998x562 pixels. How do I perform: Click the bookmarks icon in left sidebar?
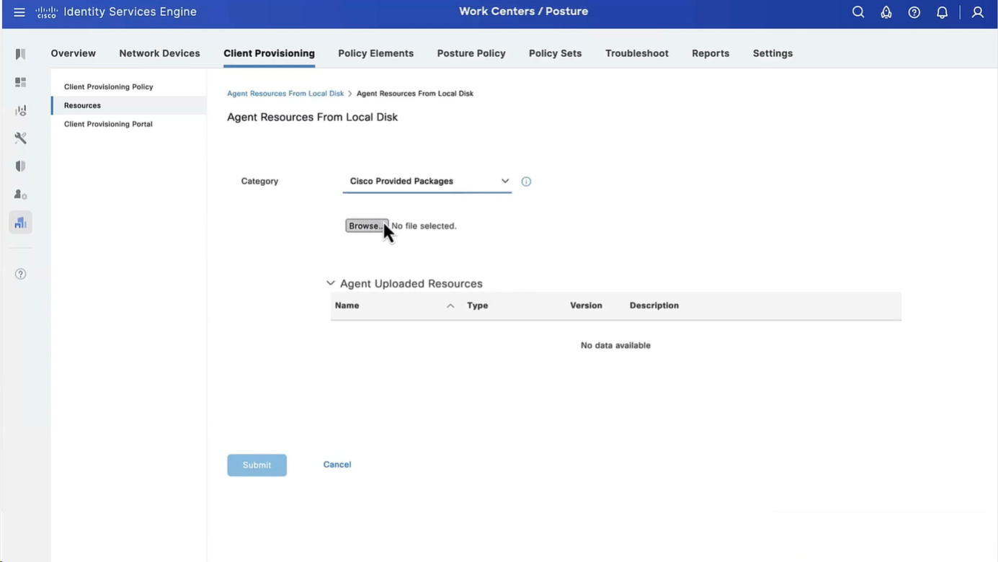pos(20,54)
